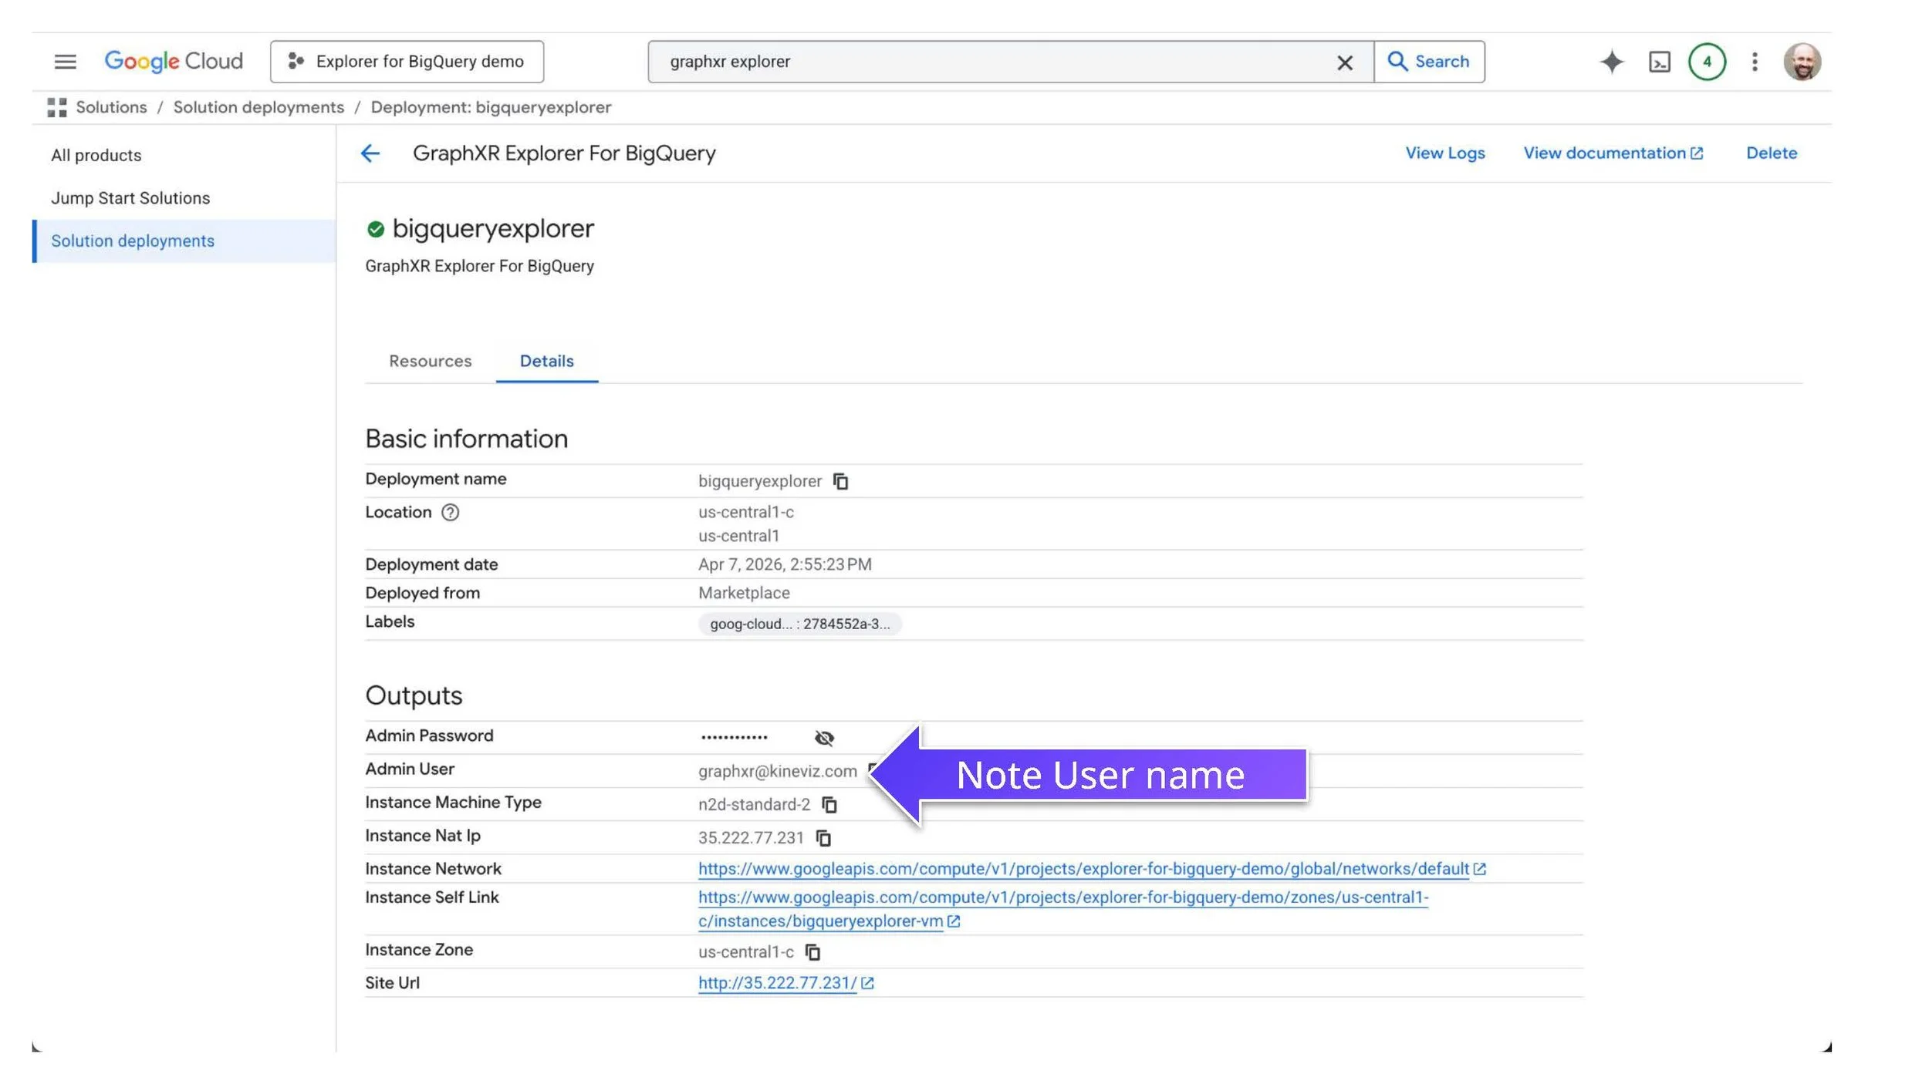Open notifications badge showing 4
Viewport: 1929px width, 1084px height.
[1707, 62]
